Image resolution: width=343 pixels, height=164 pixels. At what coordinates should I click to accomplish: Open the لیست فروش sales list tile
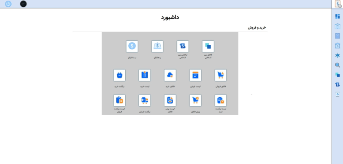click(x=195, y=75)
